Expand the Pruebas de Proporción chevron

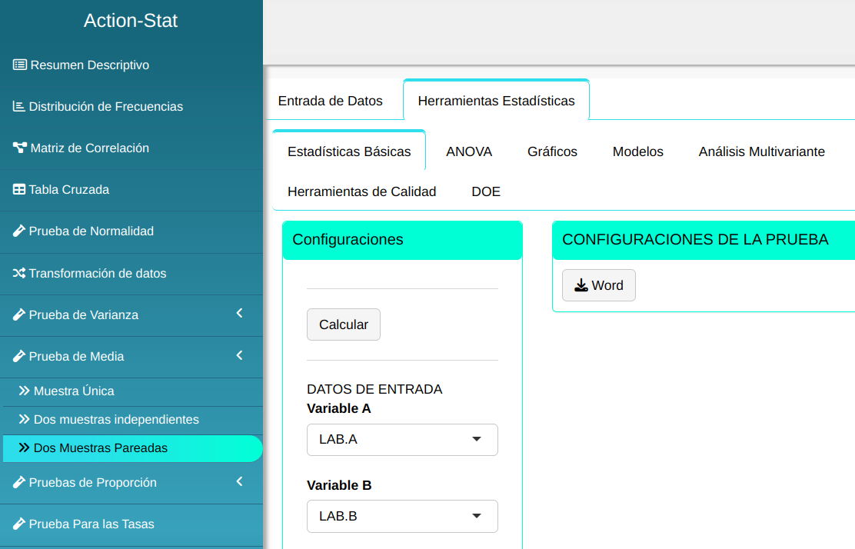pos(239,481)
